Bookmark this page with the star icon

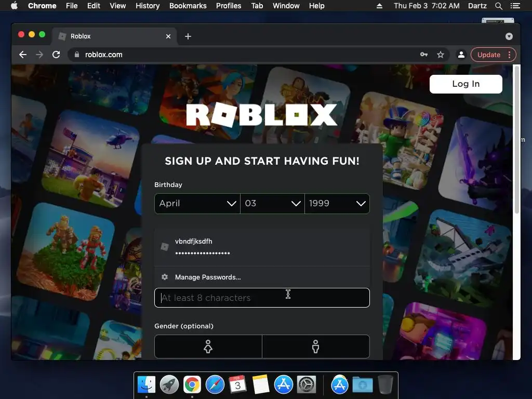tap(441, 55)
